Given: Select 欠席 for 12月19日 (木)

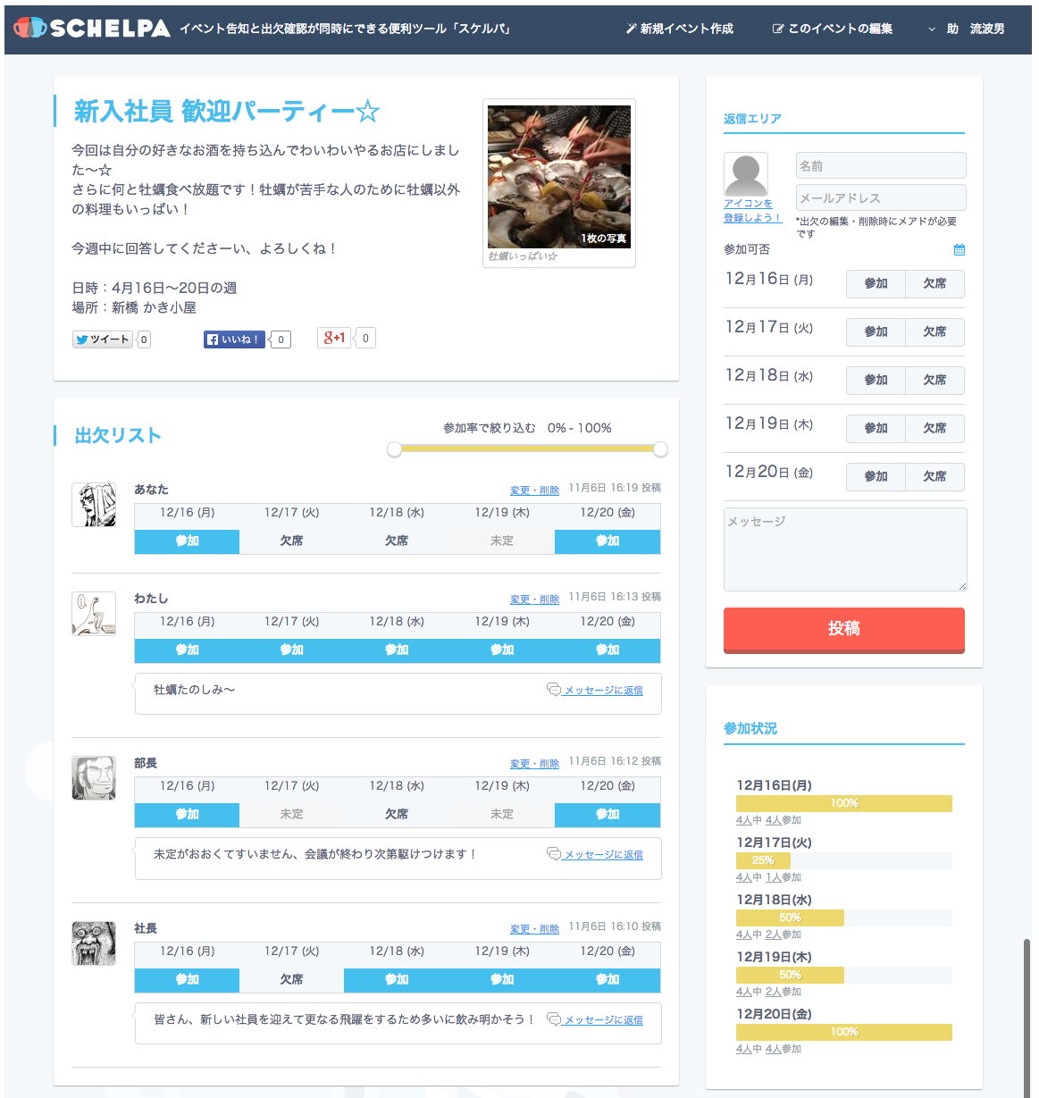Looking at the screenshot, I should click(x=935, y=429).
